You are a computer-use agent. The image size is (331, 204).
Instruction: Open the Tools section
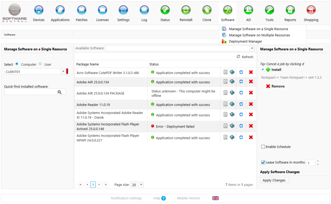pyautogui.click(x=269, y=14)
